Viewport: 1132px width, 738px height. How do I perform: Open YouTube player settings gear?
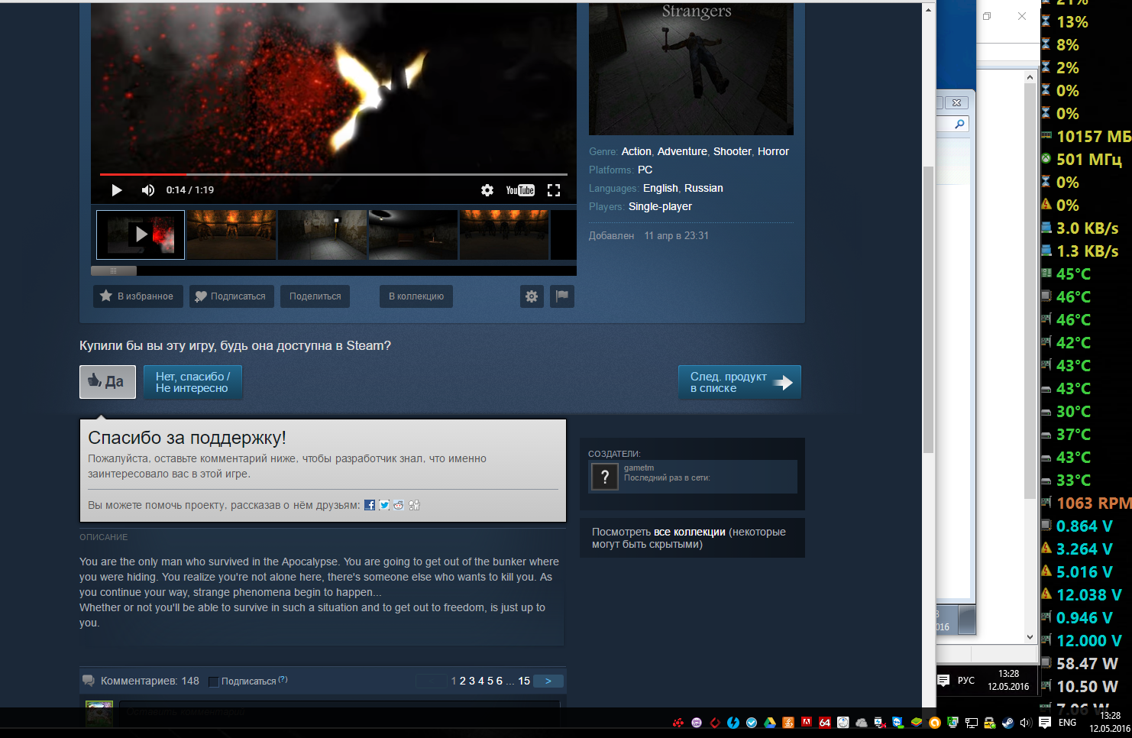(487, 190)
